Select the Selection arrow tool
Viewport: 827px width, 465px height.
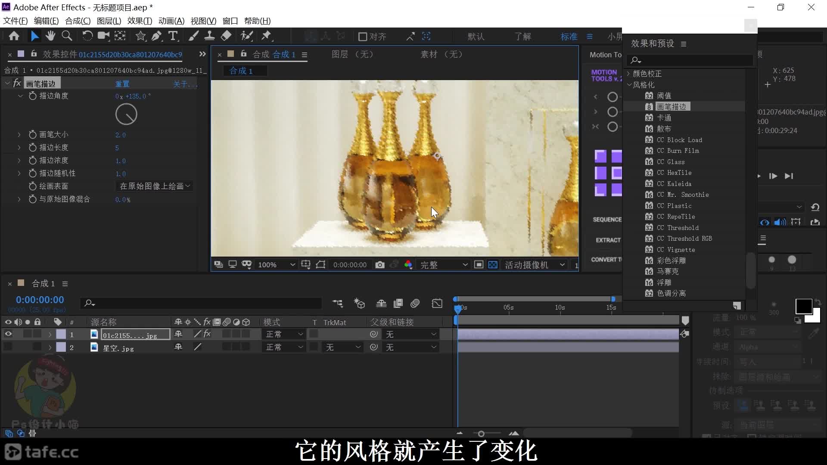[34, 36]
